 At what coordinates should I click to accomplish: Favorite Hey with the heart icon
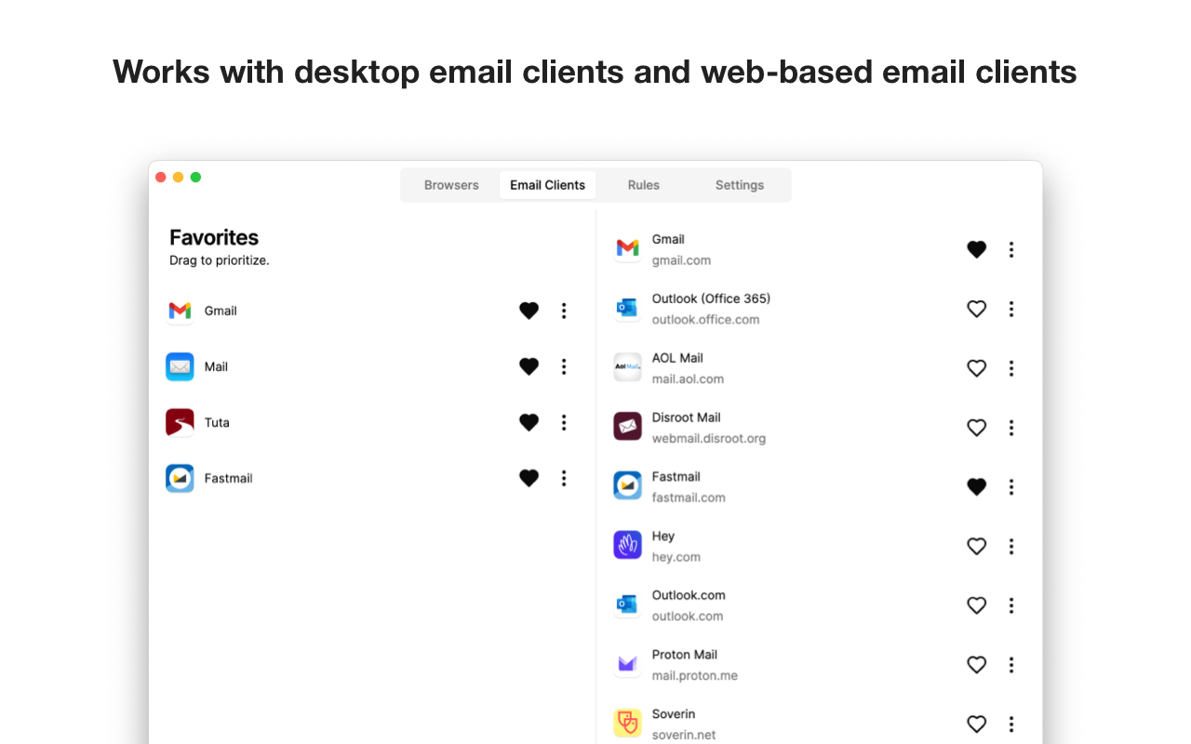tap(976, 546)
